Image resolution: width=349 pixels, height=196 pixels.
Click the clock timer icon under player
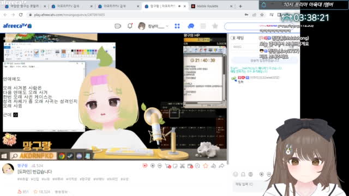point(197,166)
